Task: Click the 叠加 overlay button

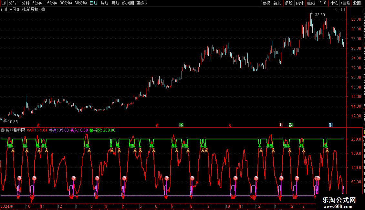Action: [277, 3]
